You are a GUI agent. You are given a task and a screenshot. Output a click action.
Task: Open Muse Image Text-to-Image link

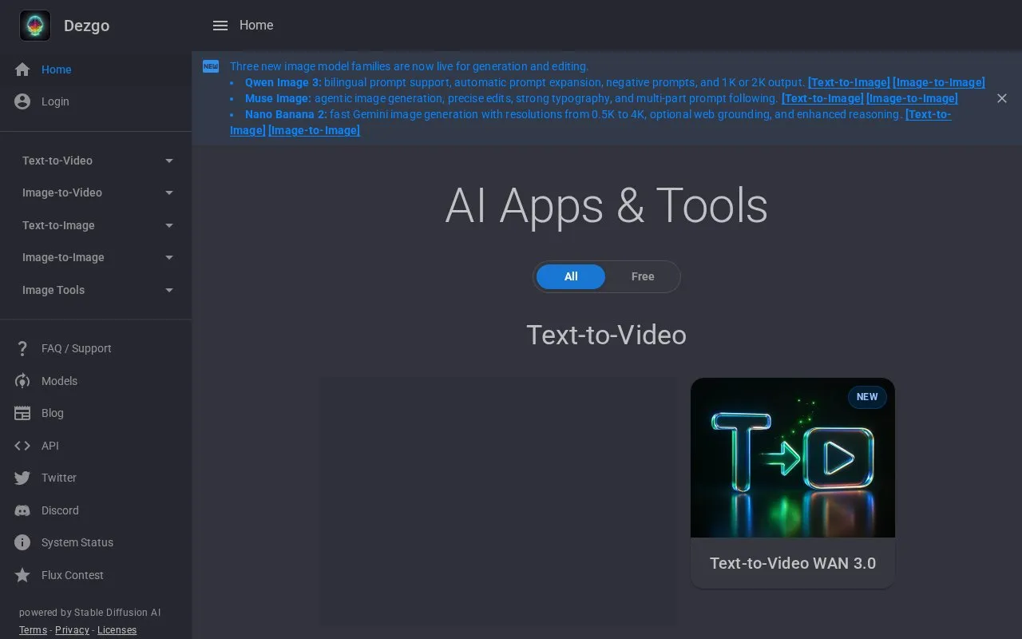click(x=822, y=98)
